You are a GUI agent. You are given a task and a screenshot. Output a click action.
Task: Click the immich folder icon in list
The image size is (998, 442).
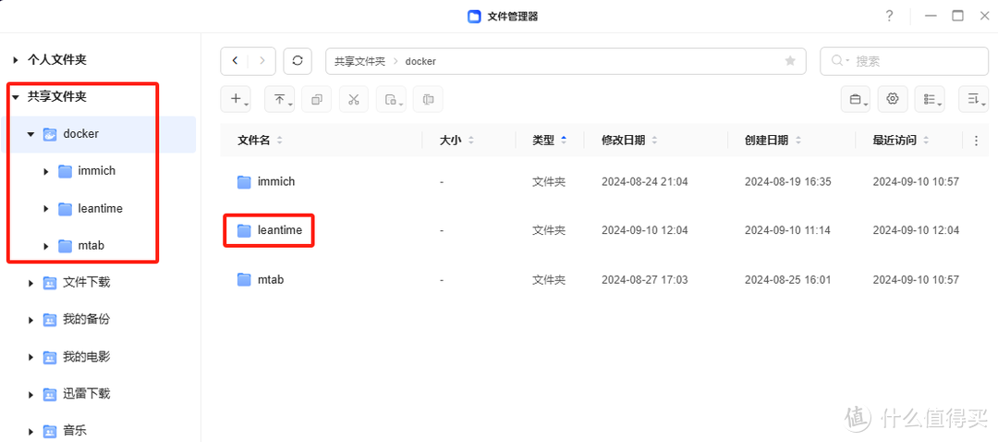coord(244,182)
